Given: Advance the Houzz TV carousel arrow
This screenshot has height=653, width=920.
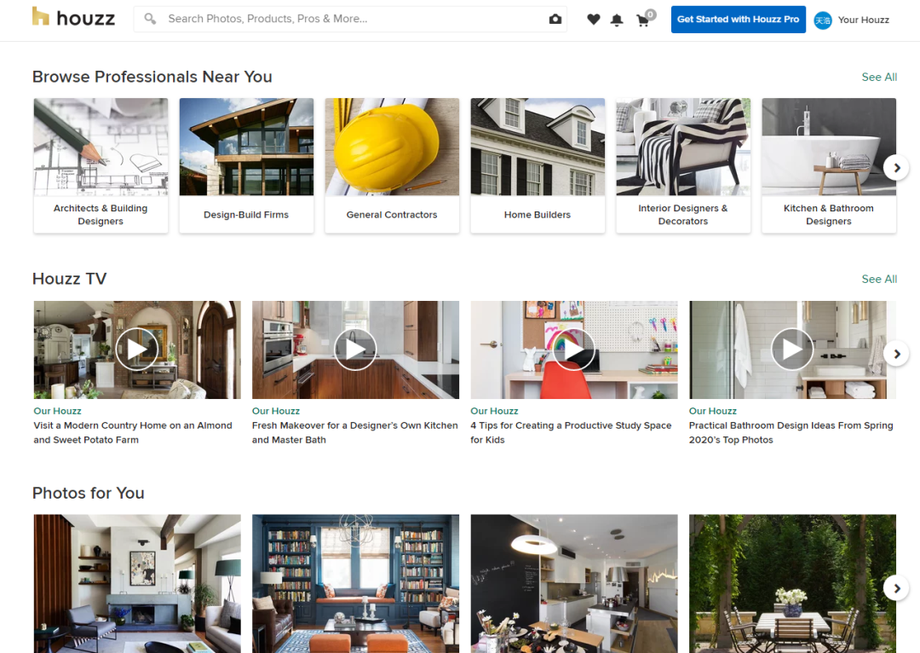Looking at the screenshot, I should click(896, 354).
